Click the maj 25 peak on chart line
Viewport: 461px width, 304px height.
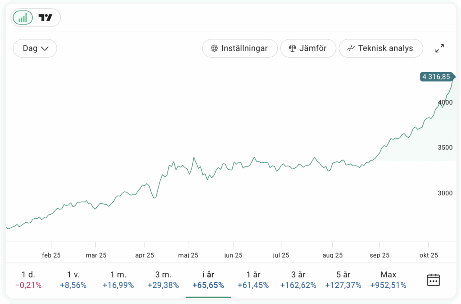click(x=194, y=158)
